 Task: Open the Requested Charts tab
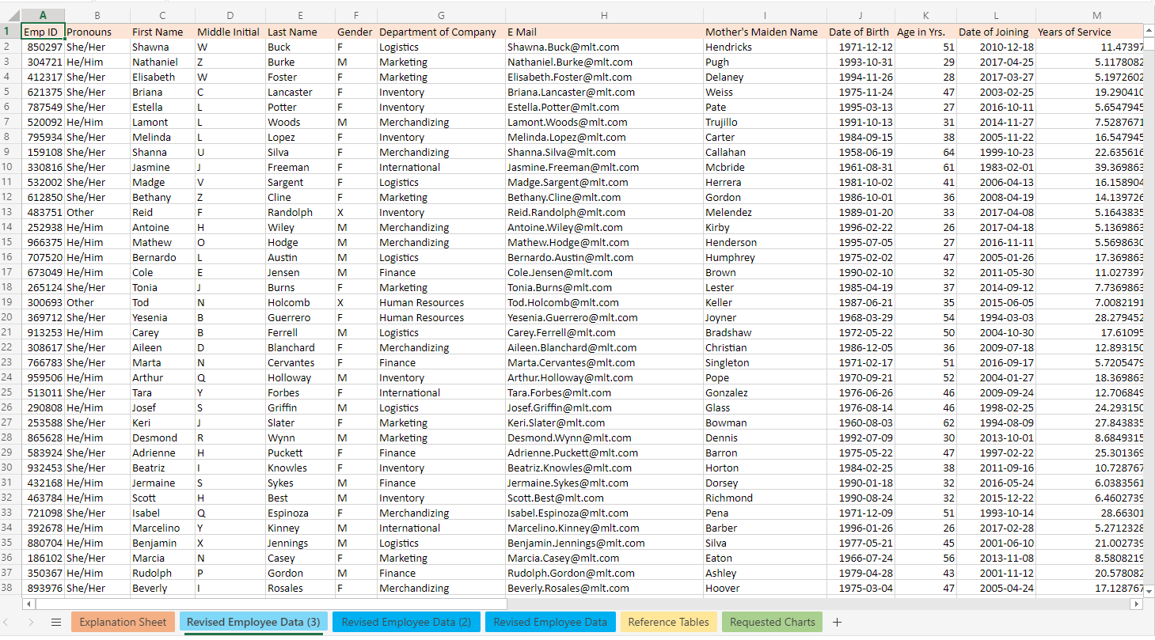point(772,622)
